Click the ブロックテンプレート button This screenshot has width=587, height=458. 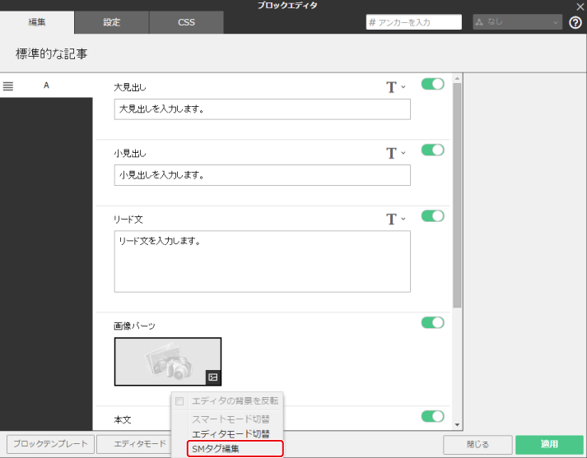(x=50, y=444)
